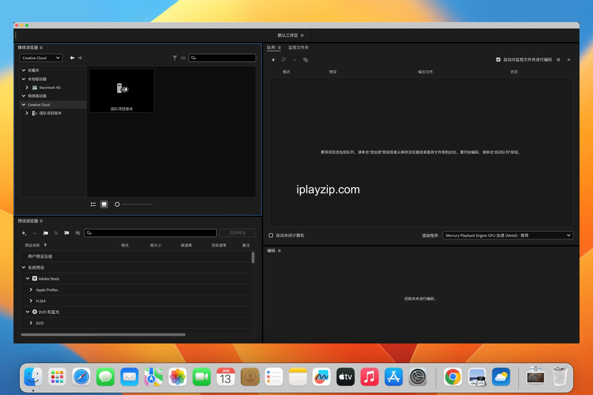Switch media browser to list view
Viewport: 593px width, 395px height.
[x=93, y=204]
